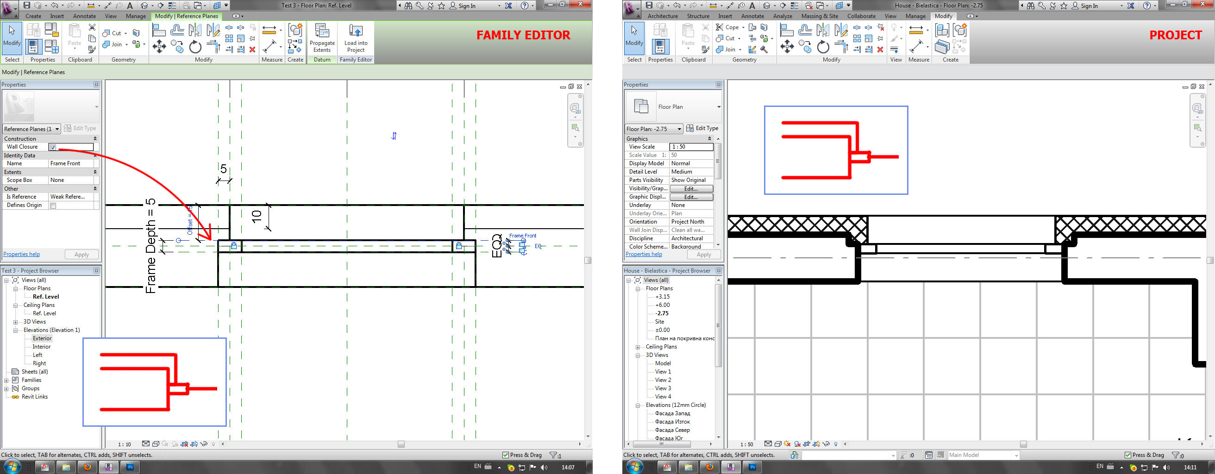Screen dimensions: 1215x474
Task: Toggle the Wall Closure checkbox
Action: pos(53,147)
